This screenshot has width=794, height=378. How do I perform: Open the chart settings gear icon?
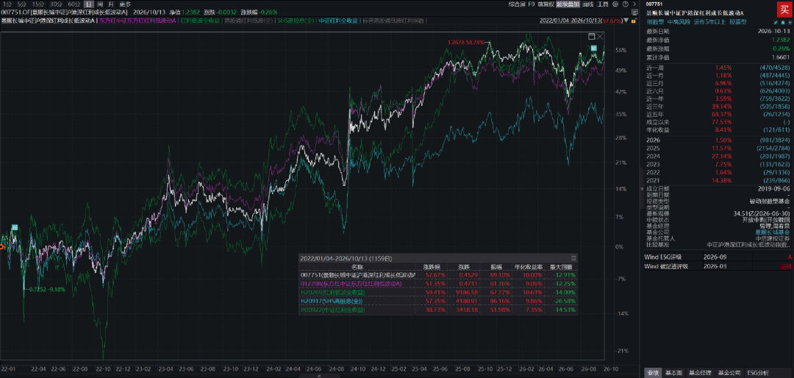615,4
